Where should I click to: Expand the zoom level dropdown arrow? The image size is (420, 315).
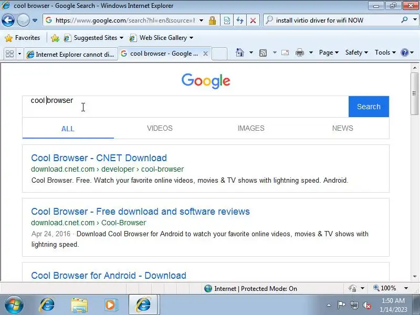click(406, 288)
